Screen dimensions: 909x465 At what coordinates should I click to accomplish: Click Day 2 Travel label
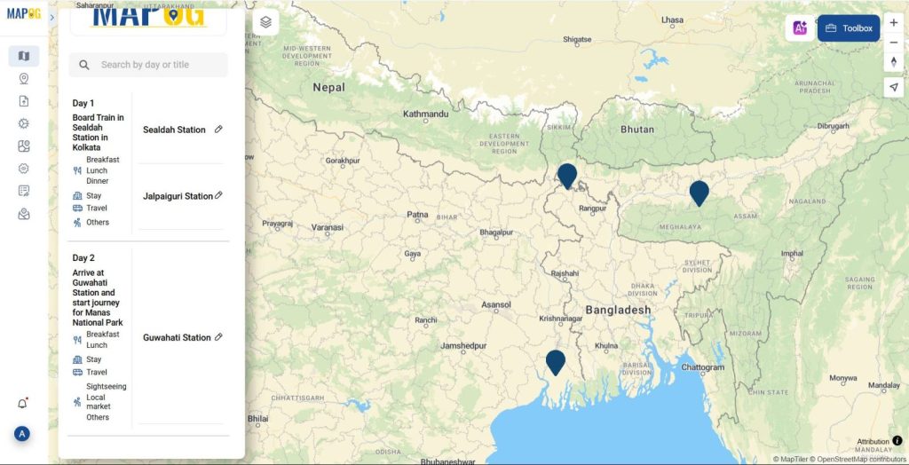(x=97, y=372)
